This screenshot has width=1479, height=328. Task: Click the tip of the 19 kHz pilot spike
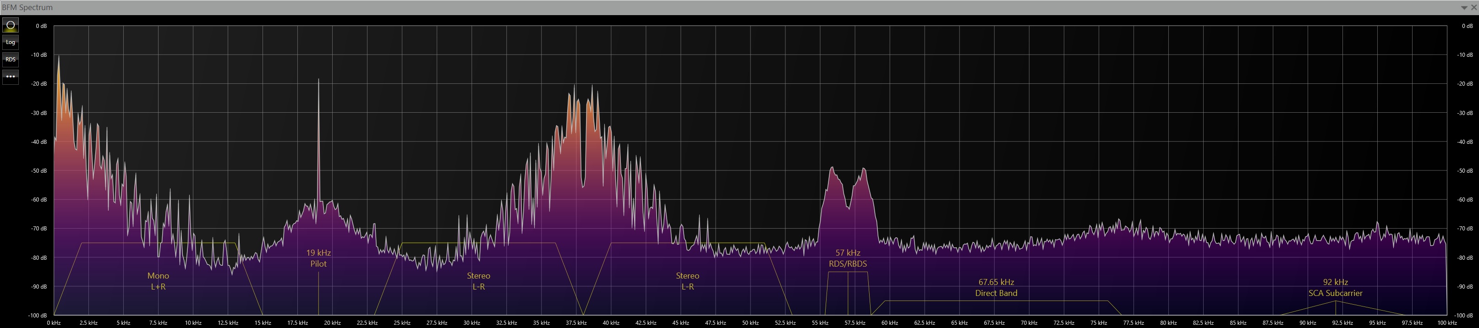[x=318, y=80]
